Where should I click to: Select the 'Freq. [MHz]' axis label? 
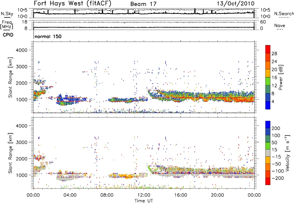(x=7, y=25)
